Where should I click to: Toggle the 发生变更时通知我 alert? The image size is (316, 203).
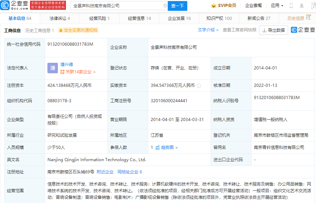tap(78, 30)
